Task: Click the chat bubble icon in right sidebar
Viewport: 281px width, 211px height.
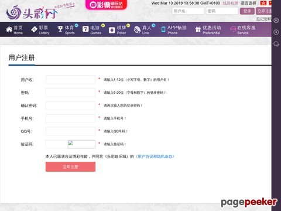Action: (276, 44)
